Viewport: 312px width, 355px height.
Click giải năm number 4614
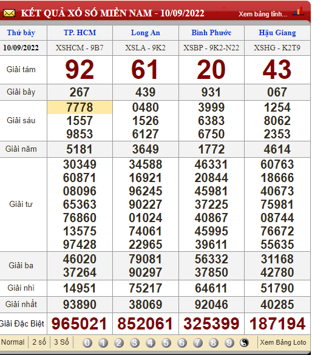(x=277, y=149)
